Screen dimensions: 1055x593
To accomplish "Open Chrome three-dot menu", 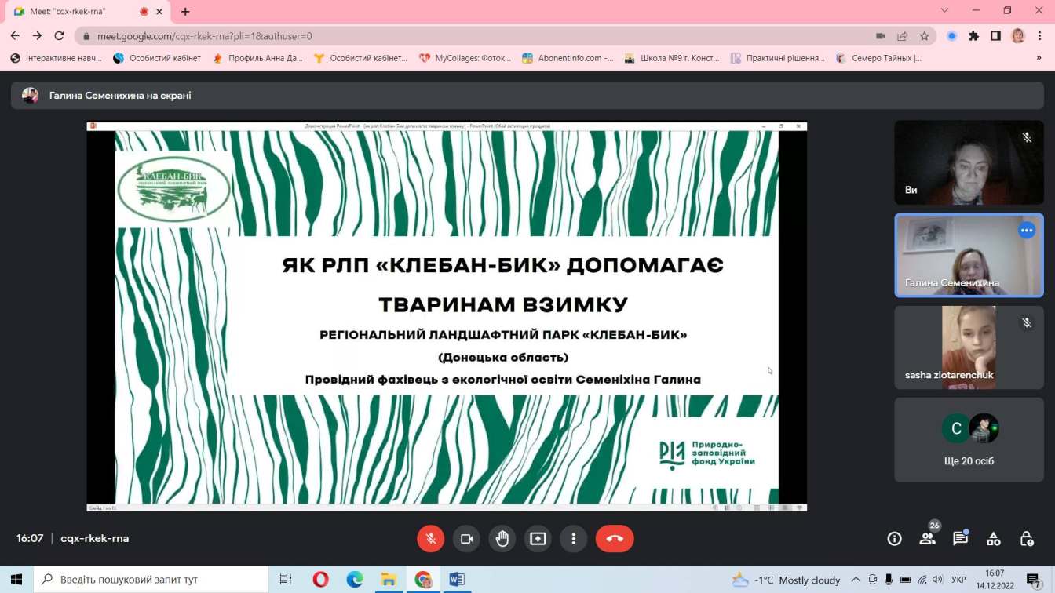I will 1040,36.
